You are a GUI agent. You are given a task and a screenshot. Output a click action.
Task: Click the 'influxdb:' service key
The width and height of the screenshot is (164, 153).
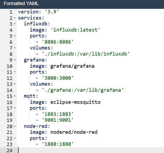(37, 24)
